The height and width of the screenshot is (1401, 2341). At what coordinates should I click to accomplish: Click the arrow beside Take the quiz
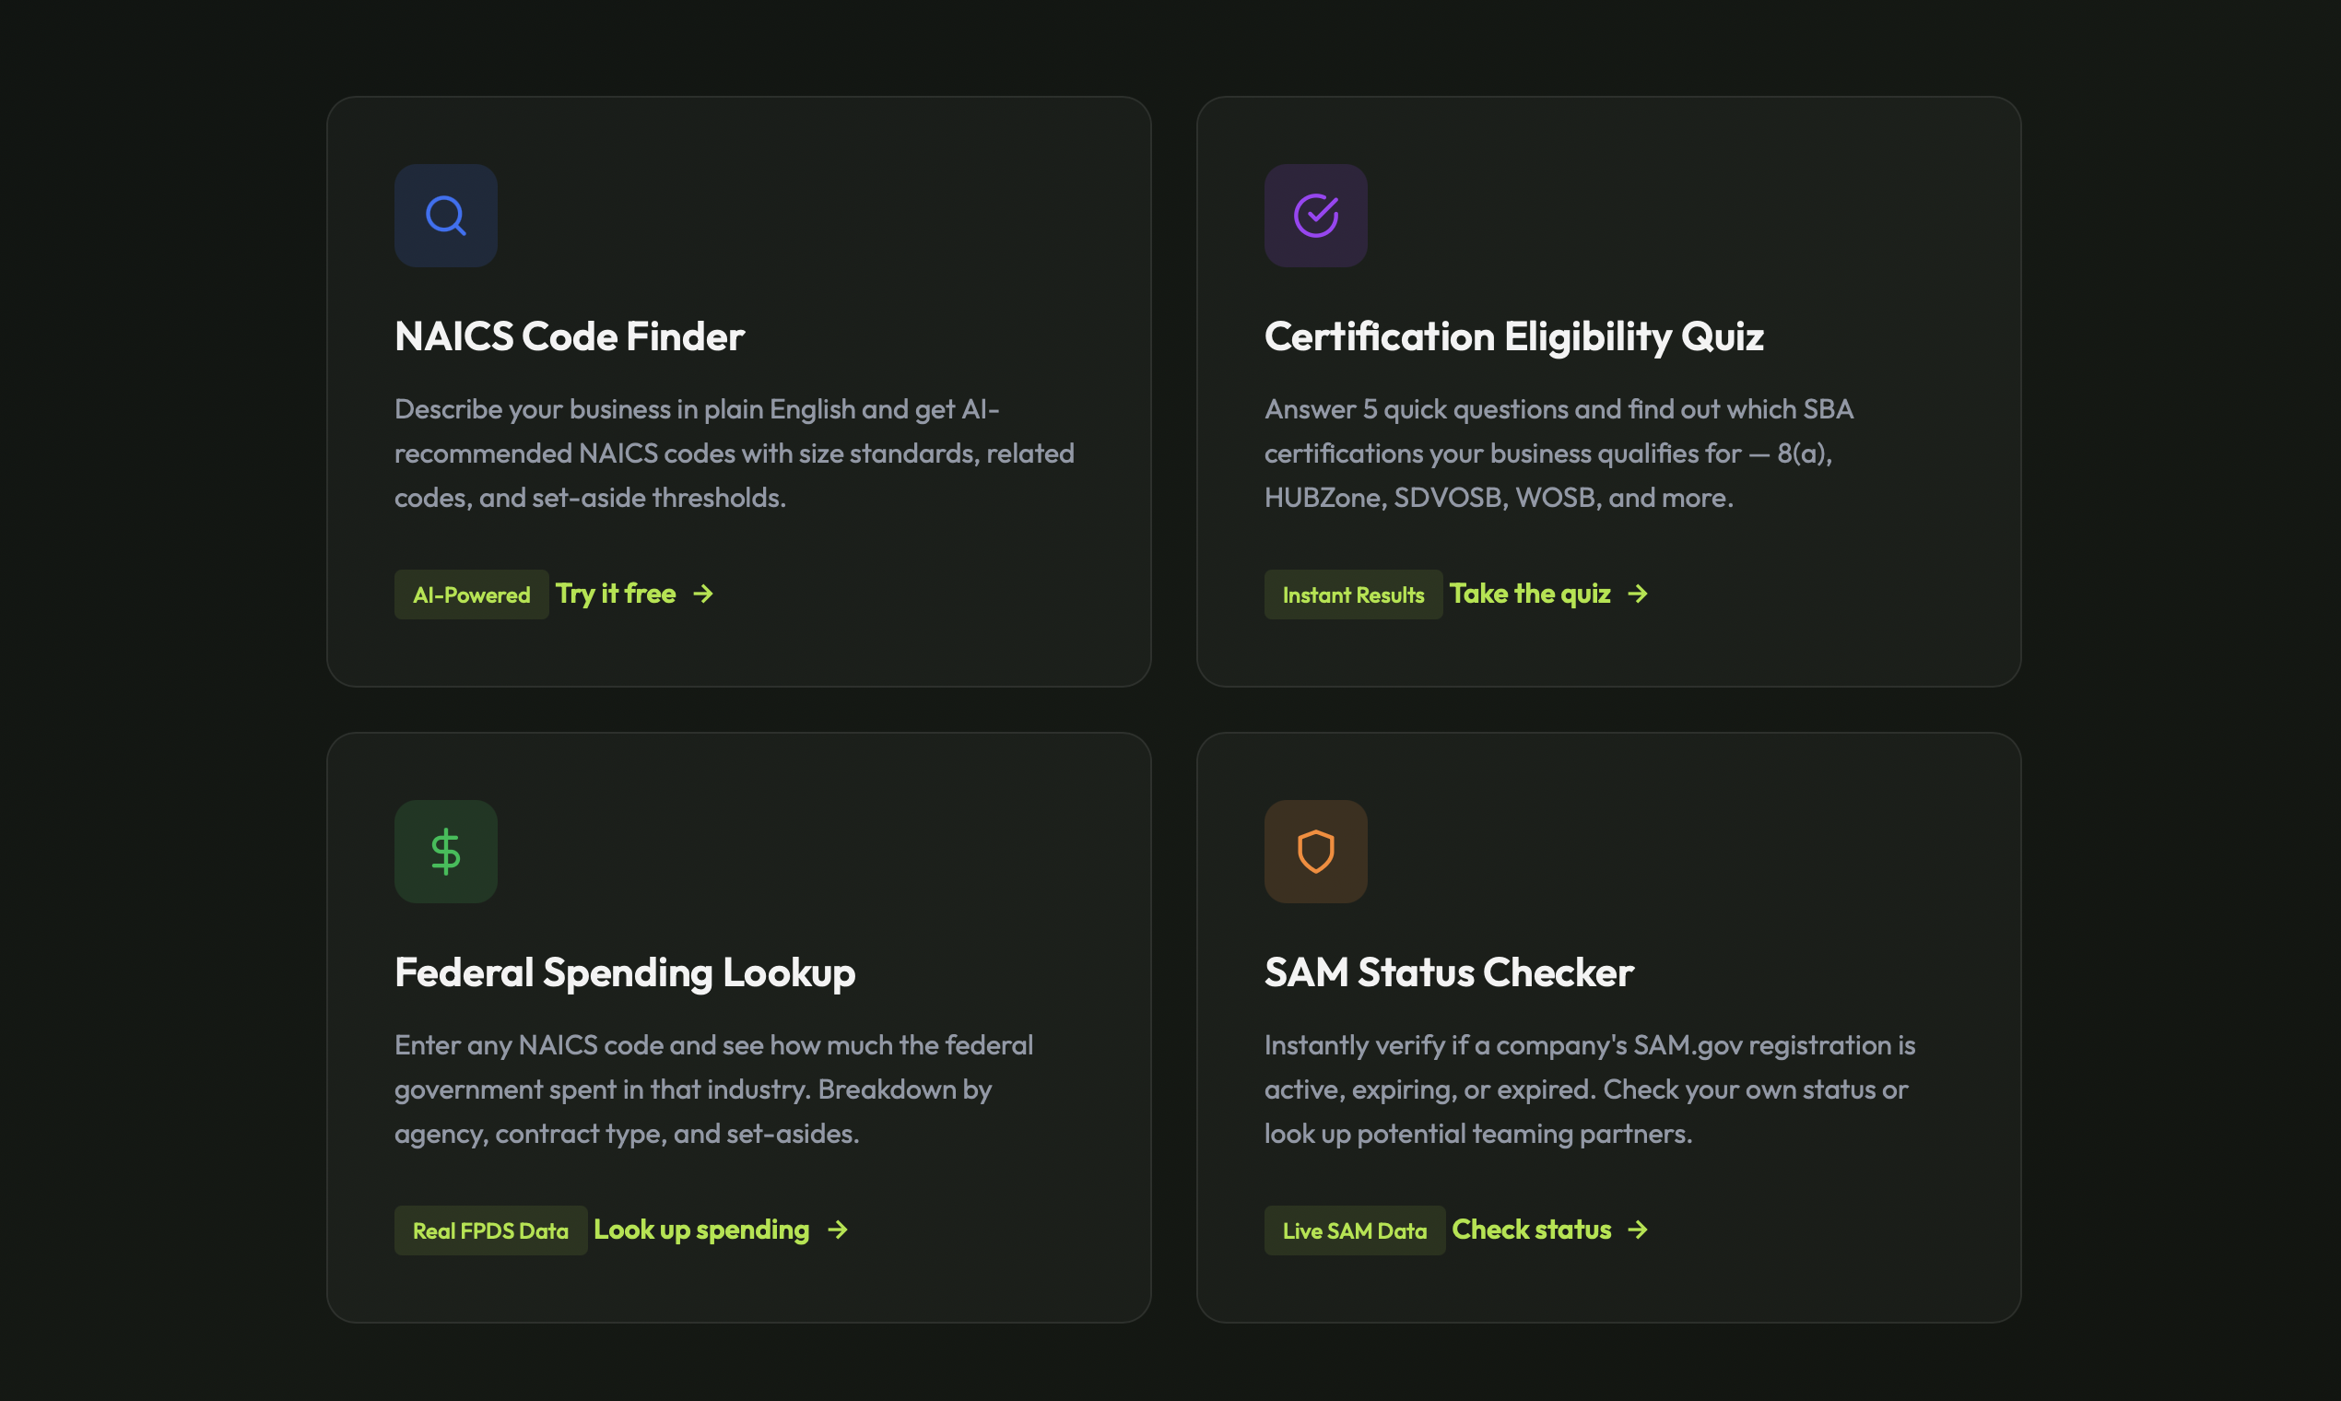pyautogui.click(x=1639, y=594)
